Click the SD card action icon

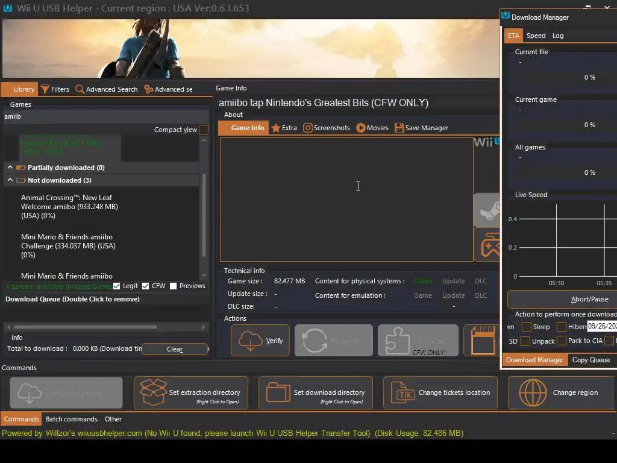click(x=483, y=341)
